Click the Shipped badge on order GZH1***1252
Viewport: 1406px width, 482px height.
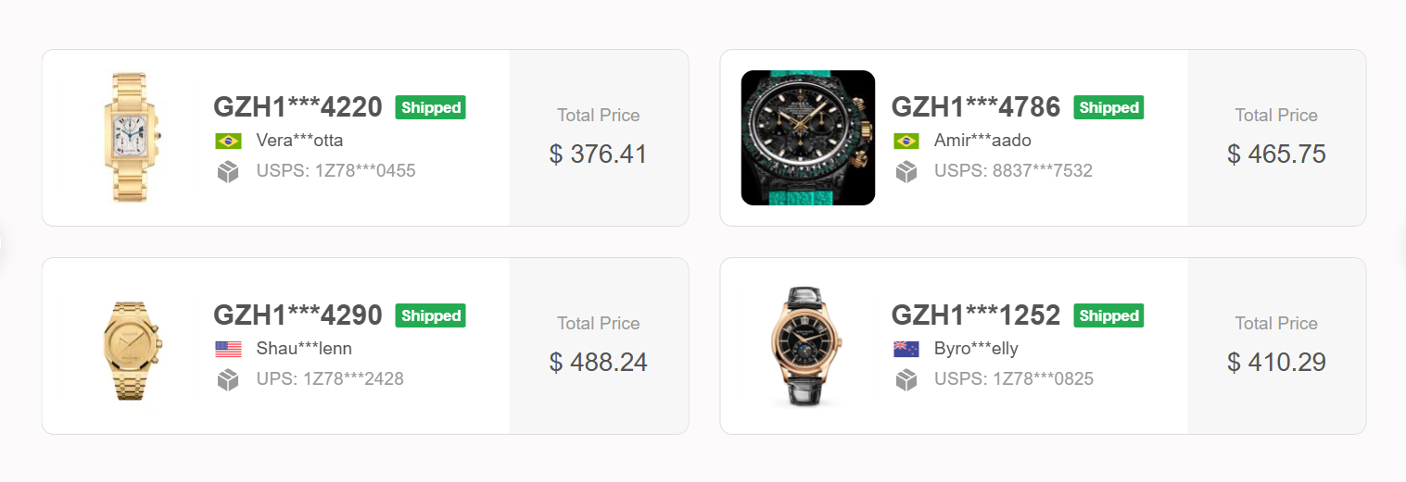click(x=1108, y=315)
